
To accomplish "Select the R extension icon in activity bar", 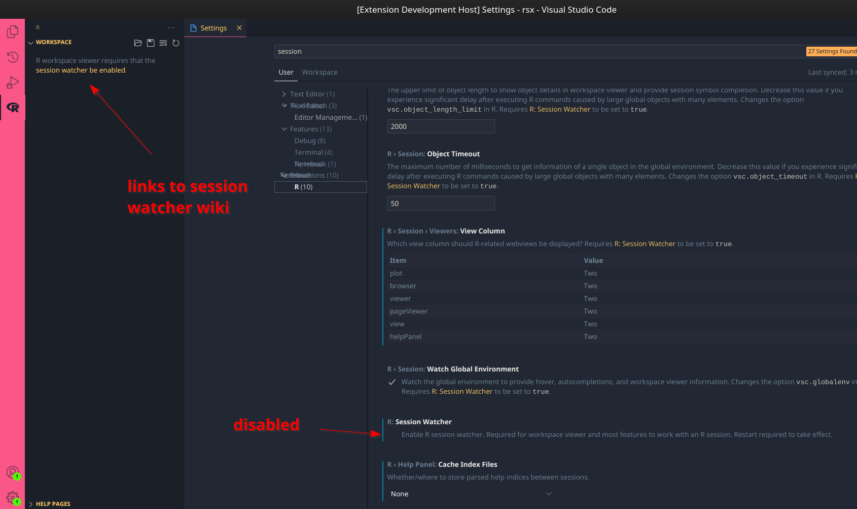I will (13, 108).
